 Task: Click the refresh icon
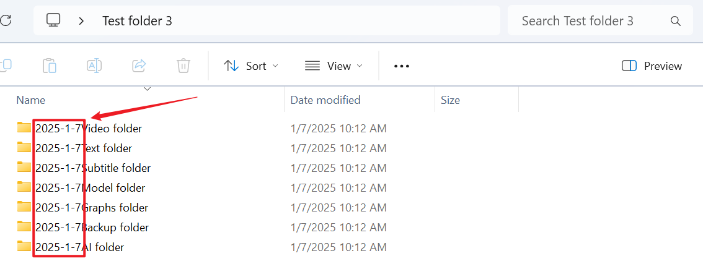(5, 20)
